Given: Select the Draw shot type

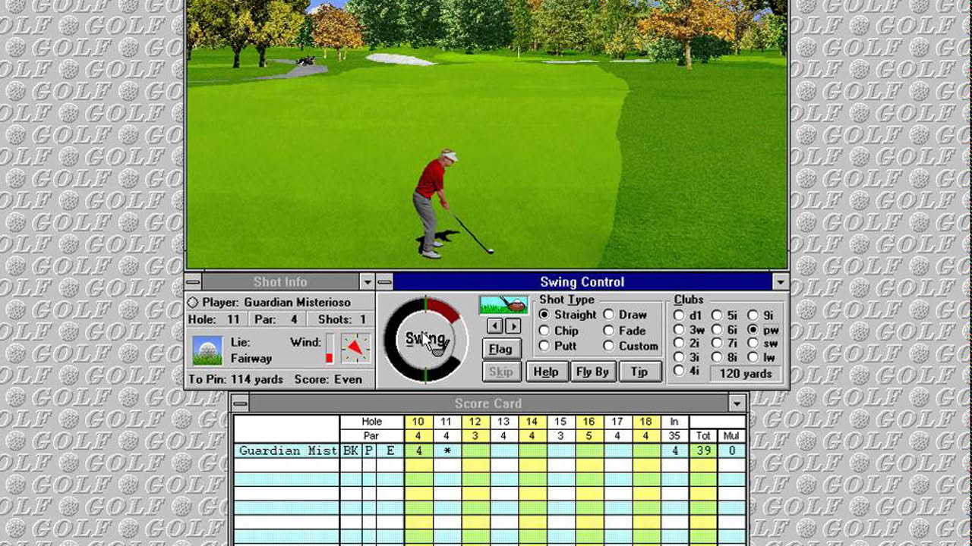Looking at the screenshot, I should (625, 315).
